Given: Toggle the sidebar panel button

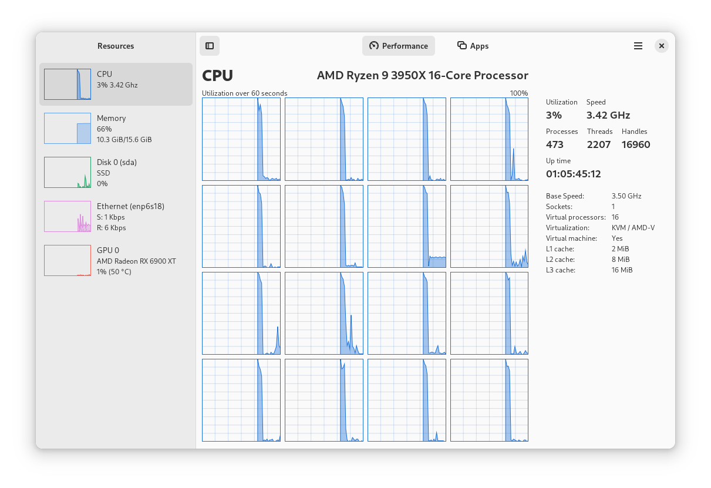Looking at the screenshot, I should coord(210,46).
